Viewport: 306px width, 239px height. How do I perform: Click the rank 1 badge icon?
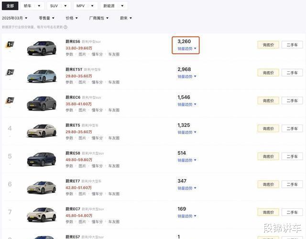coord(10,45)
